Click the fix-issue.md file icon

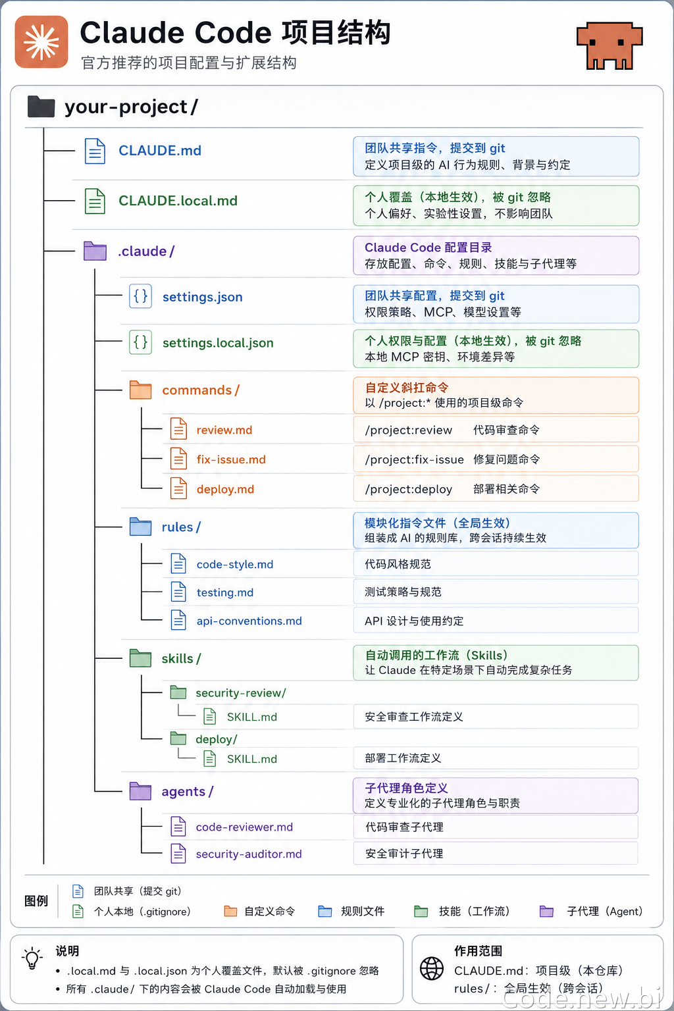[178, 459]
